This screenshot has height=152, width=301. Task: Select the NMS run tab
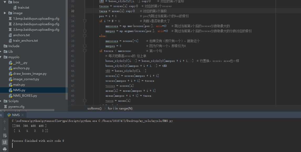tap(15, 115)
